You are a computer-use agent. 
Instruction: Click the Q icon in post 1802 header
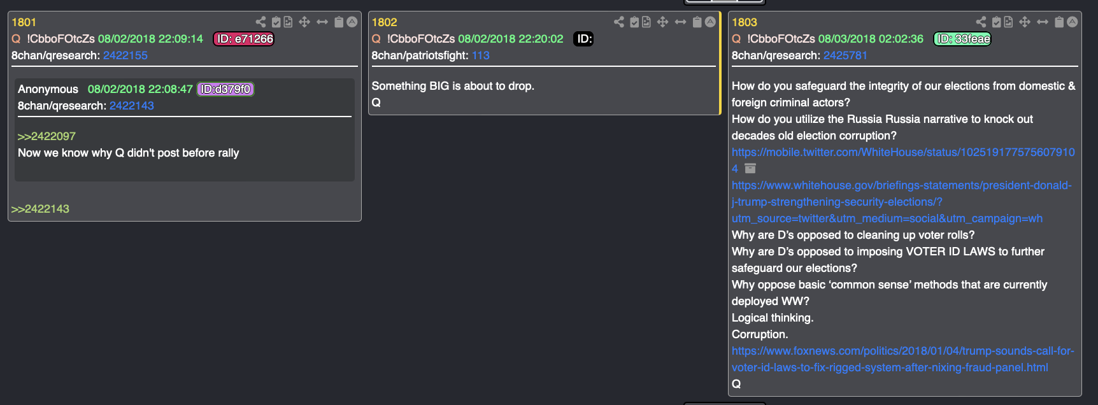coord(376,39)
